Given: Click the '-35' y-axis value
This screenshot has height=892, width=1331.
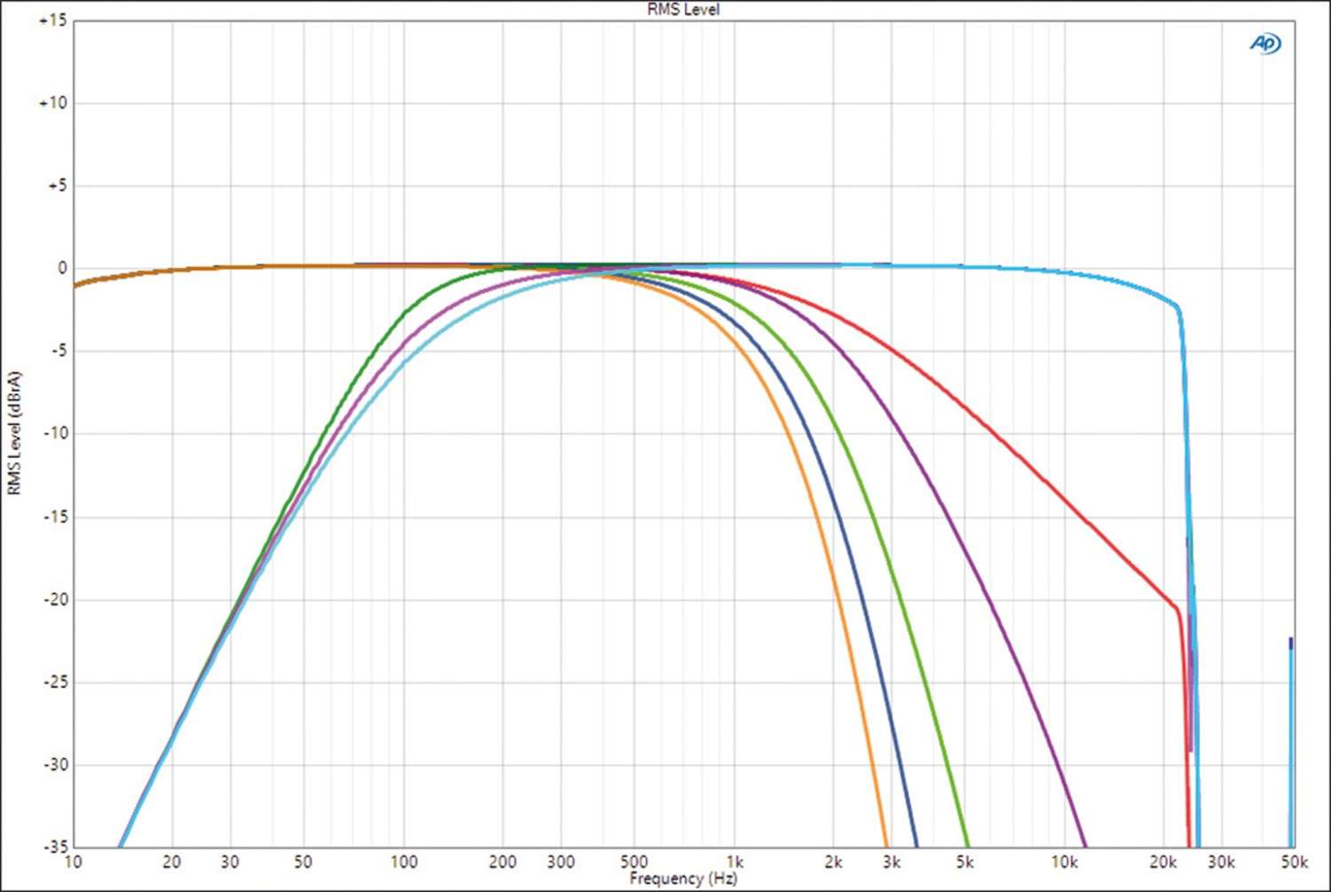Looking at the screenshot, I should tap(55, 847).
